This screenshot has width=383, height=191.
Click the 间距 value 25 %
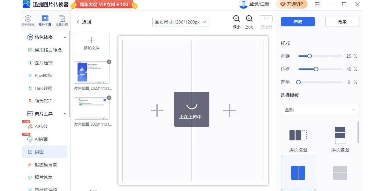click(x=352, y=56)
